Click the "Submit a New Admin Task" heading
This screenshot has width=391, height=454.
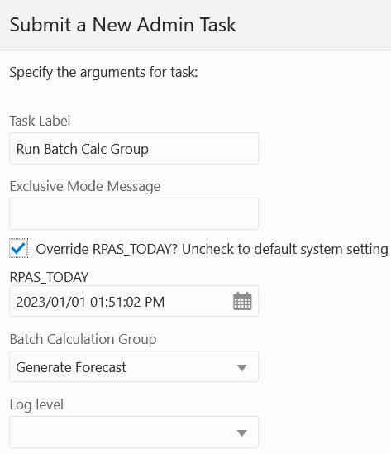[x=123, y=25]
